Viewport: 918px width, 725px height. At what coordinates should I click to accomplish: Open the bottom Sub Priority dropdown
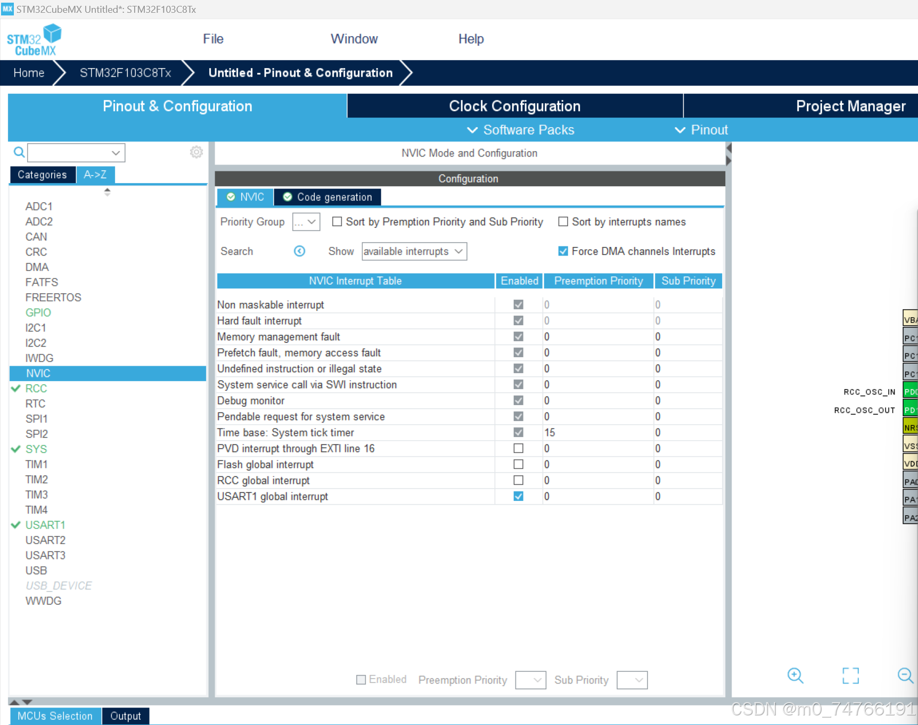[x=632, y=680]
